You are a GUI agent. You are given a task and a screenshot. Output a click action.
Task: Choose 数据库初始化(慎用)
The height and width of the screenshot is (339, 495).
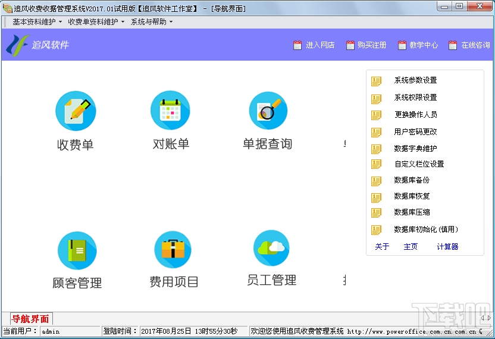point(426,229)
